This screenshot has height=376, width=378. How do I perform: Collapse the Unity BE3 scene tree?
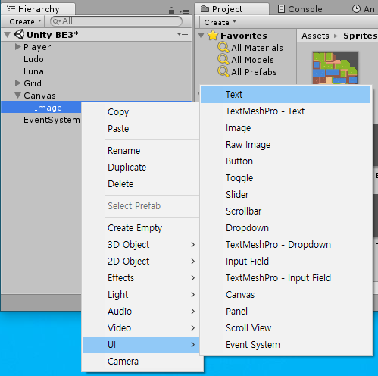click(8, 34)
